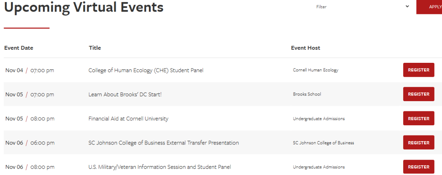This screenshot has height=175, width=442.
Task: Open Learn About Brooks' DC Start title
Action: tap(125, 94)
